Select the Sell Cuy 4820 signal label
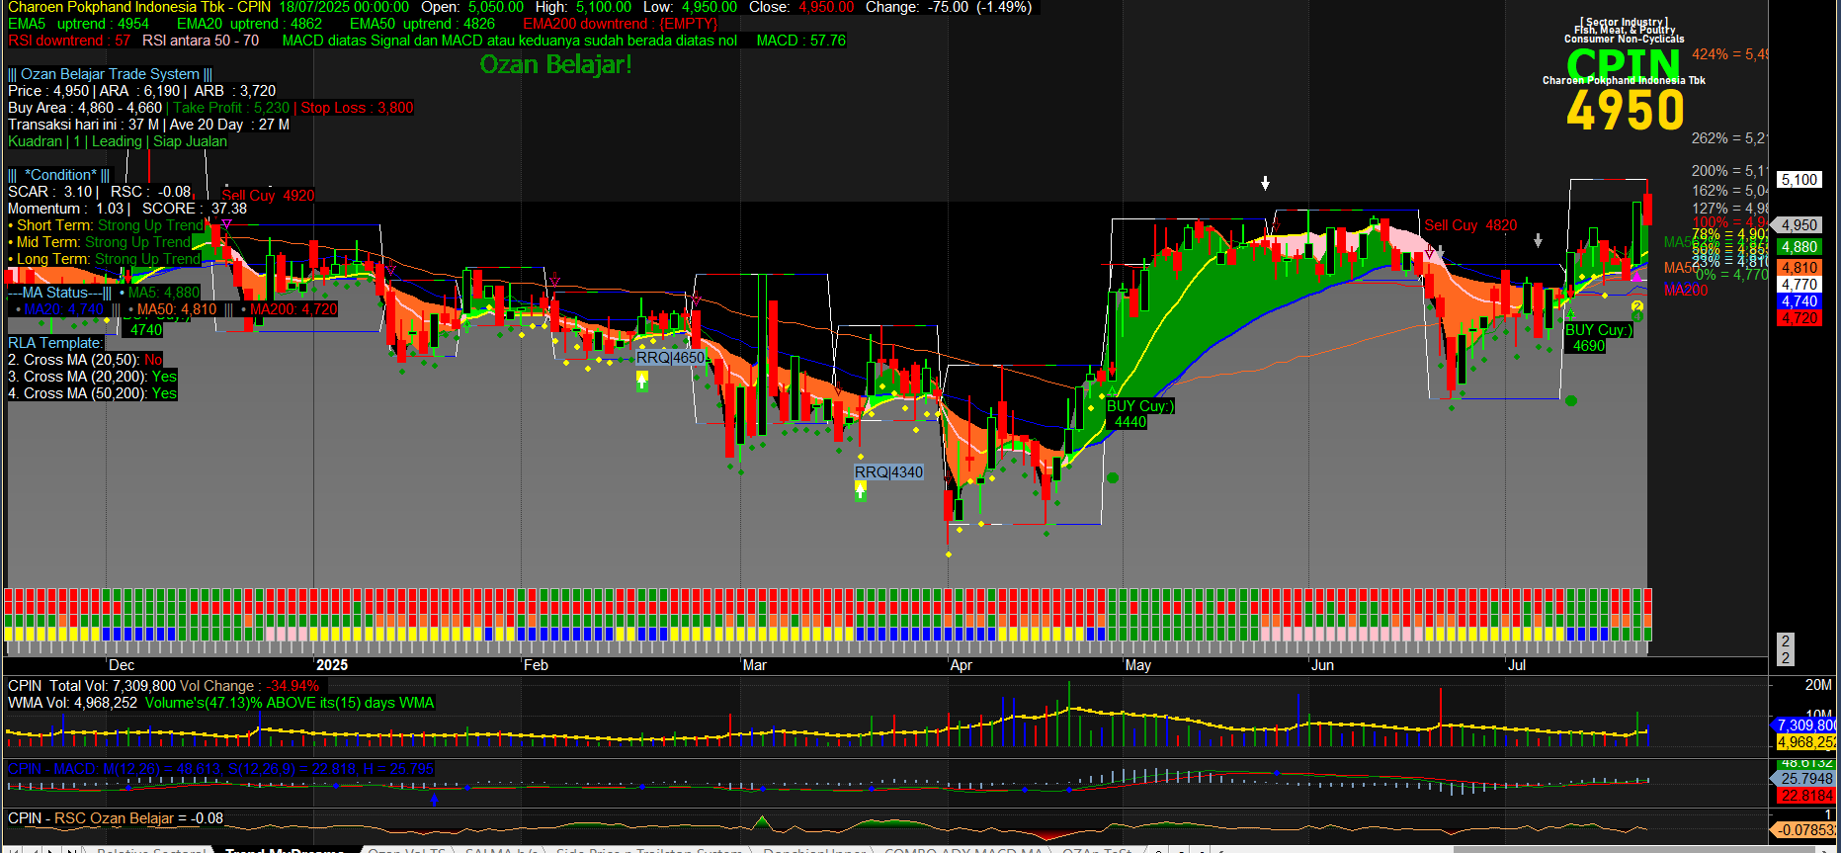 1470,225
